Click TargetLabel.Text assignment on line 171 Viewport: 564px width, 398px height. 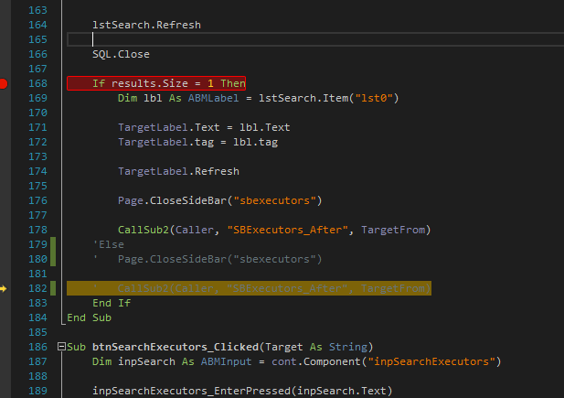(x=204, y=127)
